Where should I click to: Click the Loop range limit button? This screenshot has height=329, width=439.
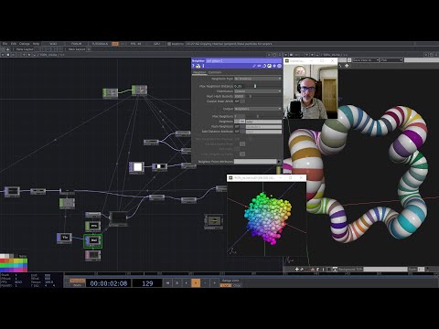tap(226, 285)
